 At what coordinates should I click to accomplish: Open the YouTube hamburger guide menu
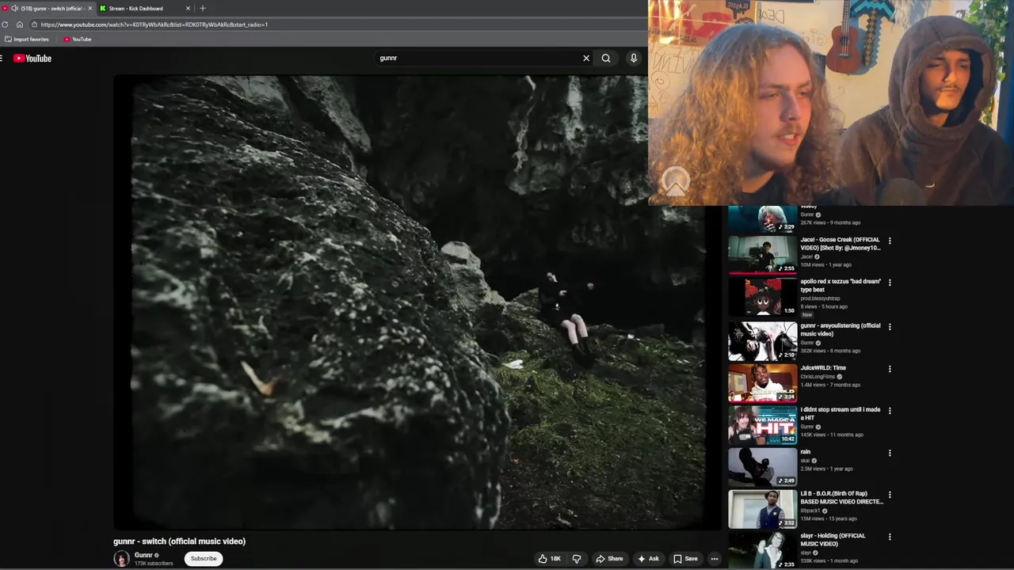click(2, 59)
